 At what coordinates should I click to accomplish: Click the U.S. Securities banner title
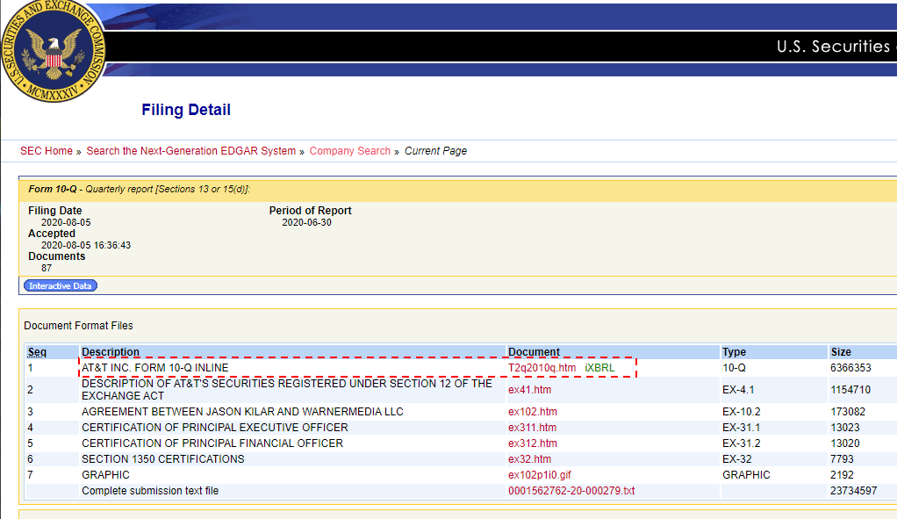click(x=834, y=47)
